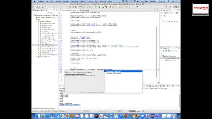Viewport: 212px width, 119px height.
Task: Choose Add throws declaration quick fix
Action: (123, 71)
